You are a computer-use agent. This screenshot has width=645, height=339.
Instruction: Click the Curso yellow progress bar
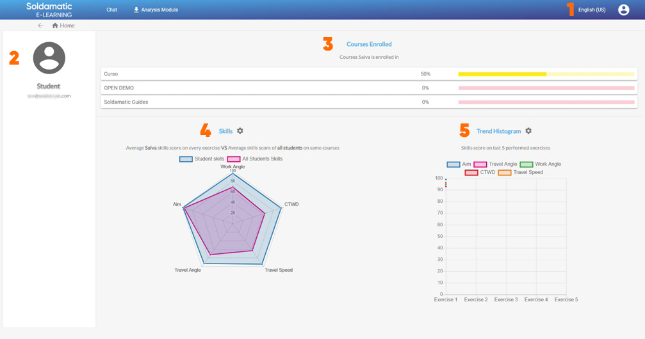pos(502,74)
